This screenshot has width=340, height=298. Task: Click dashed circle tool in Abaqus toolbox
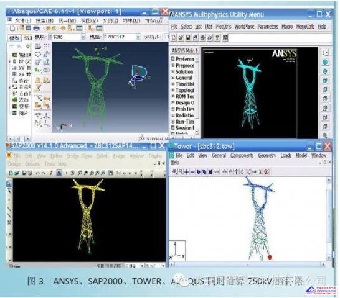(x=38, y=54)
